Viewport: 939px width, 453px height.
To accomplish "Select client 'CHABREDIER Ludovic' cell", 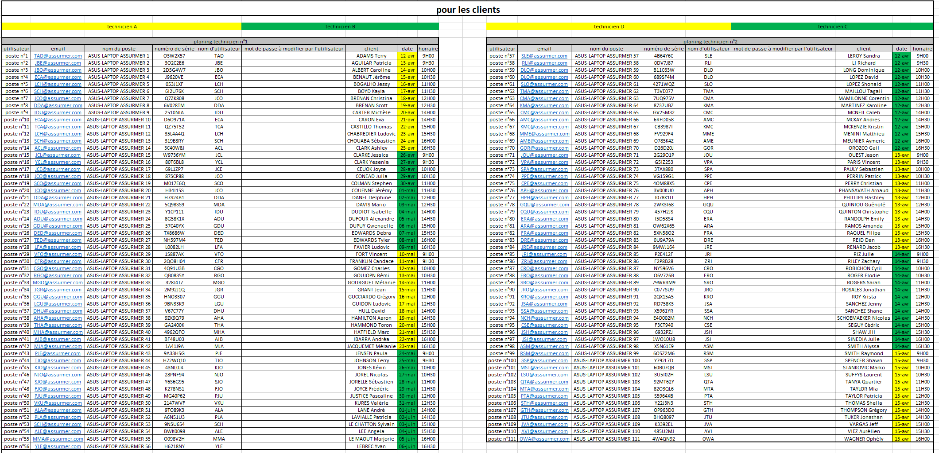I will click(x=371, y=134).
